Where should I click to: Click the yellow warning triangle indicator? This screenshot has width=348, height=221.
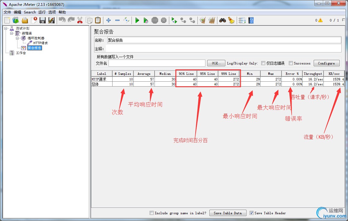coord(320,20)
